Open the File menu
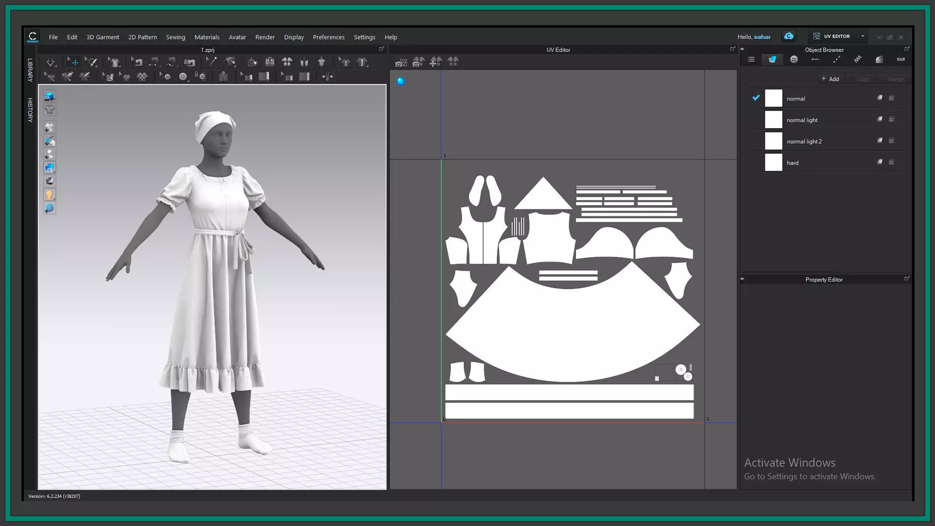Viewport: 935px width, 526px height. click(53, 37)
